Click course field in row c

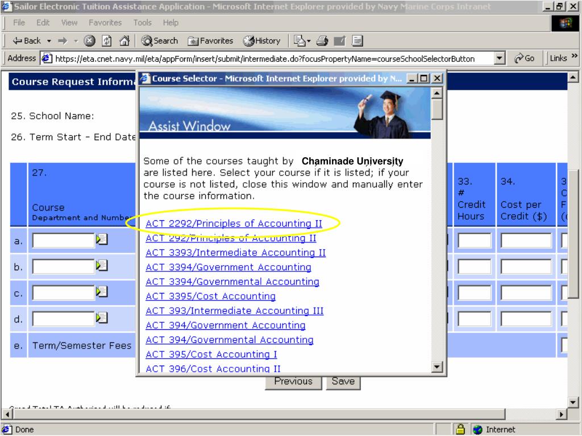click(64, 293)
